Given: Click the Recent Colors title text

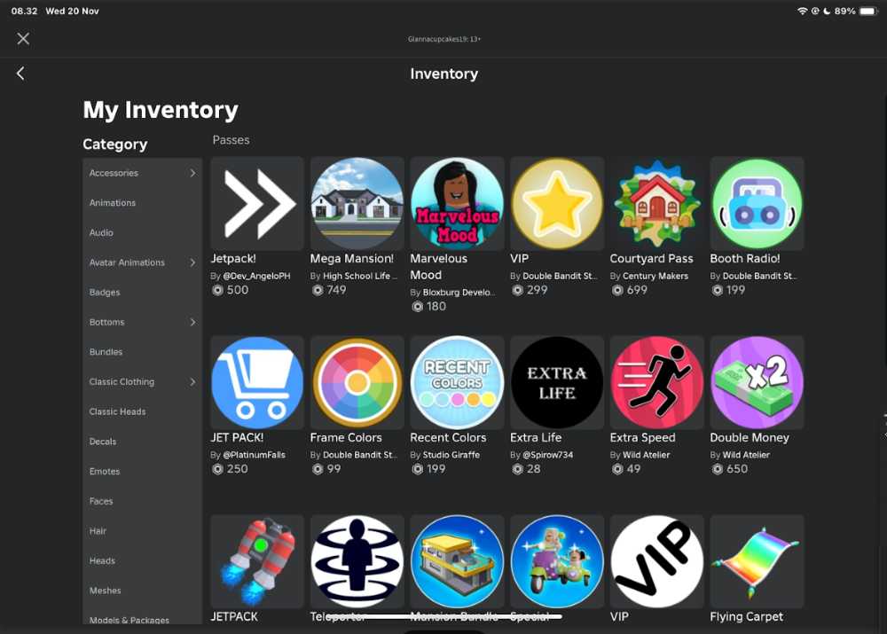Looking at the screenshot, I should pos(448,438).
